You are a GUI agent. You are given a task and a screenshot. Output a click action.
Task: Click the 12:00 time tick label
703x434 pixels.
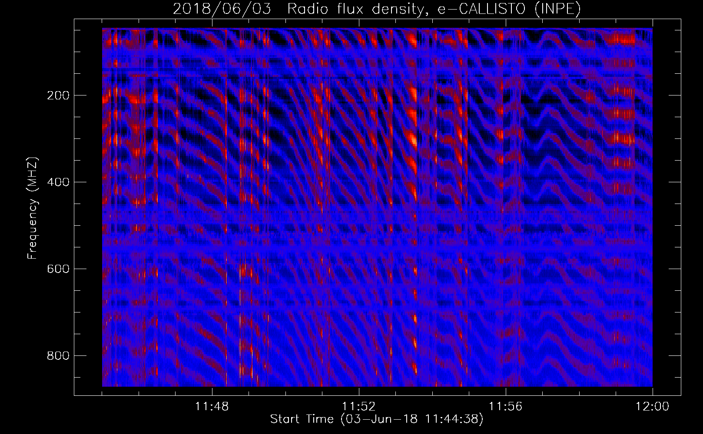[x=652, y=407]
